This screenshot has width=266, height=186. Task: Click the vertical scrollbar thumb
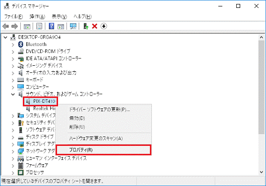(261, 88)
